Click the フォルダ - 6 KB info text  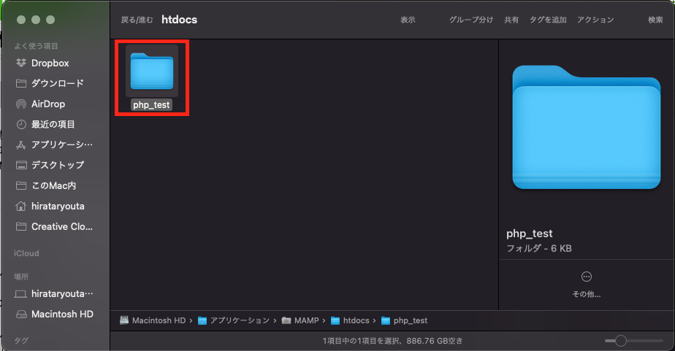539,249
